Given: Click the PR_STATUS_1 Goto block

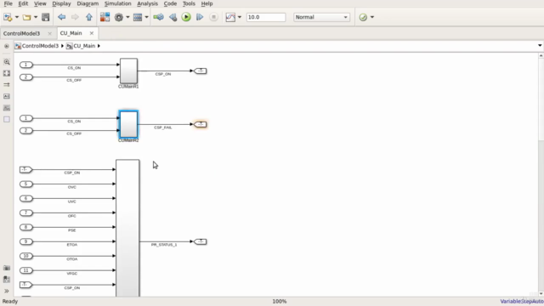Looking at the screenshot, I should (x=201, y=241).
